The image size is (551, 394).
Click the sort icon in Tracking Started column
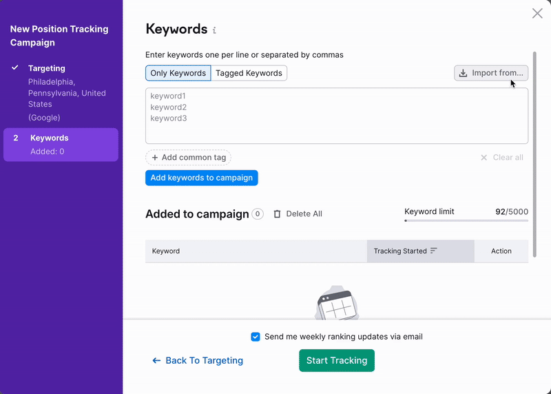(x=434, y=251)
